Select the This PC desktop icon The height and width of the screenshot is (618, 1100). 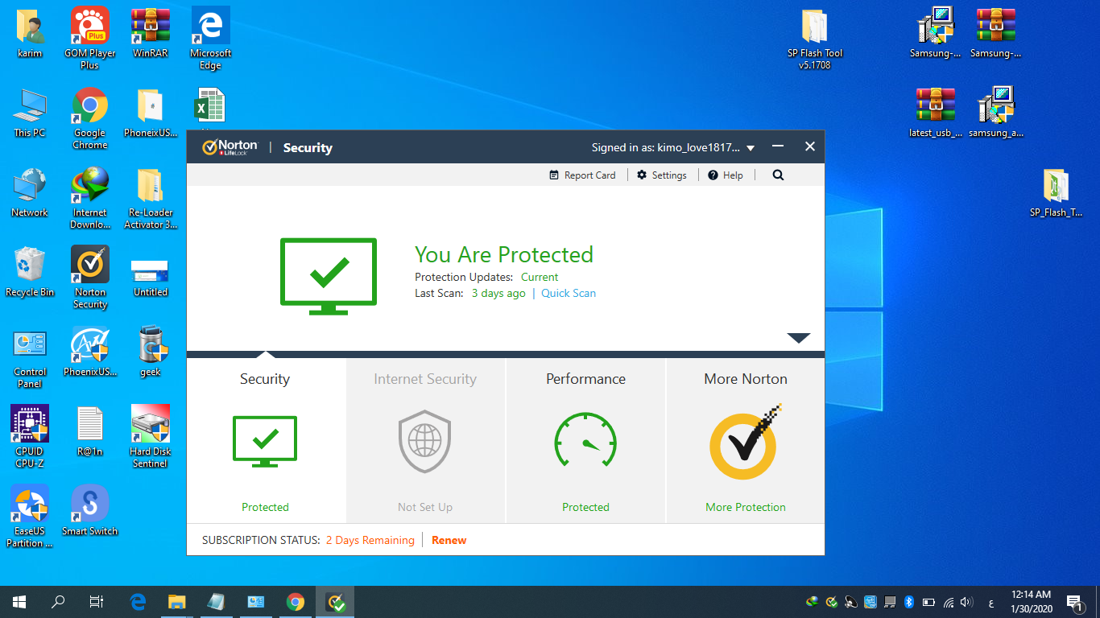pyautogui.click(x=30, y=113)
